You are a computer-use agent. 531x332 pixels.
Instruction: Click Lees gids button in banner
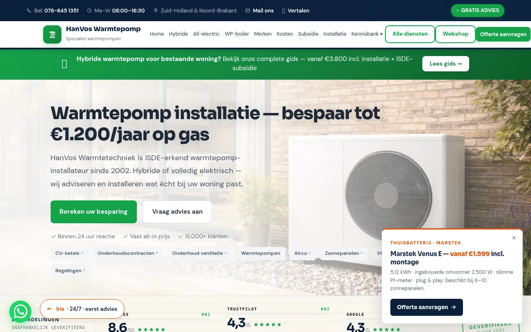(446, 64)
